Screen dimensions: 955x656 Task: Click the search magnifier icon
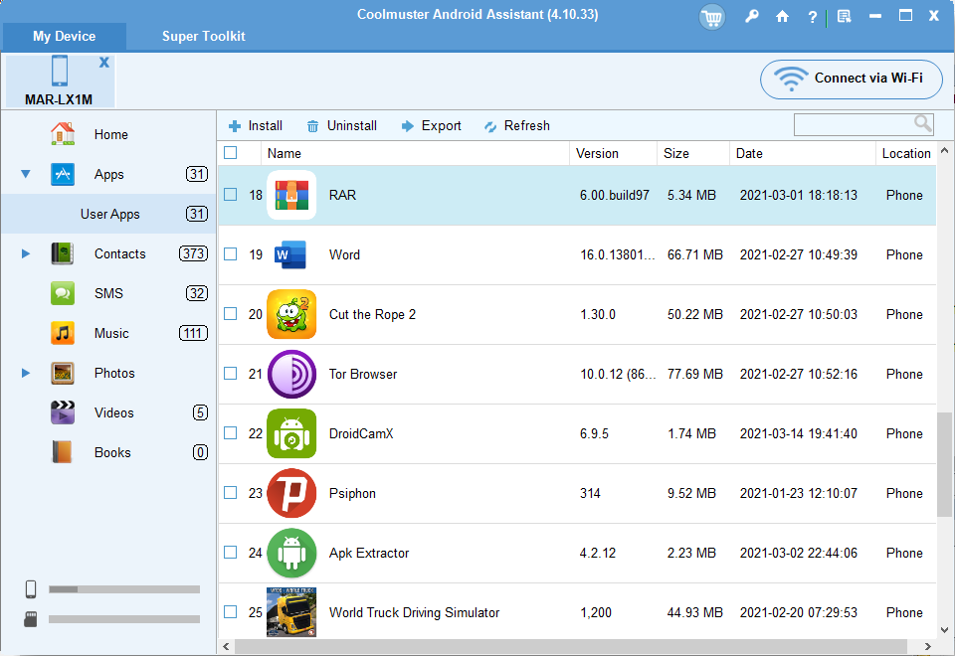(923, 124)
